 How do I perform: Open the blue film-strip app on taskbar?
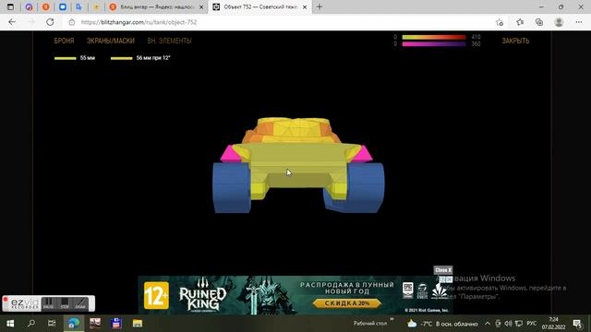click(116, 324)
